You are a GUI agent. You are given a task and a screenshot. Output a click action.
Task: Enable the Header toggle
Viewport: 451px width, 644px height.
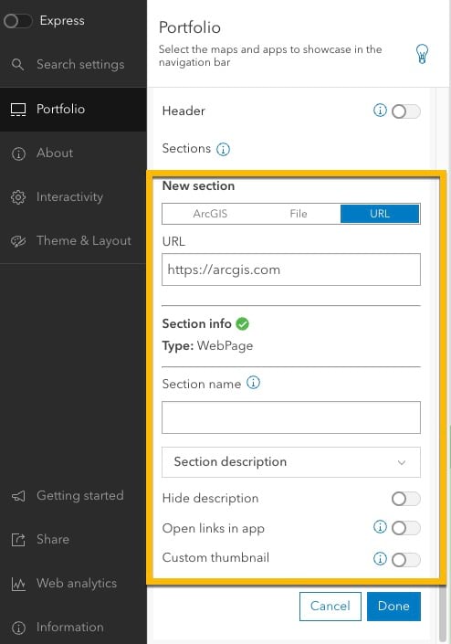(406, 111)
